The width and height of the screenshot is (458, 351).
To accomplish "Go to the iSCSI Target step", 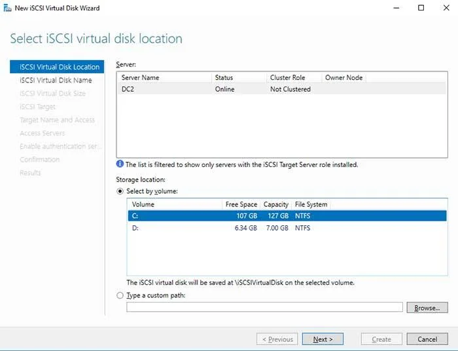I will tap(37, 107).
